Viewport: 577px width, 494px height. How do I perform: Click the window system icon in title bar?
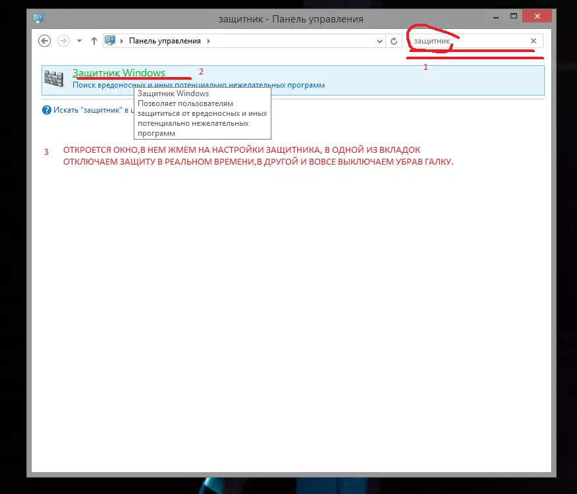[38, 18]
